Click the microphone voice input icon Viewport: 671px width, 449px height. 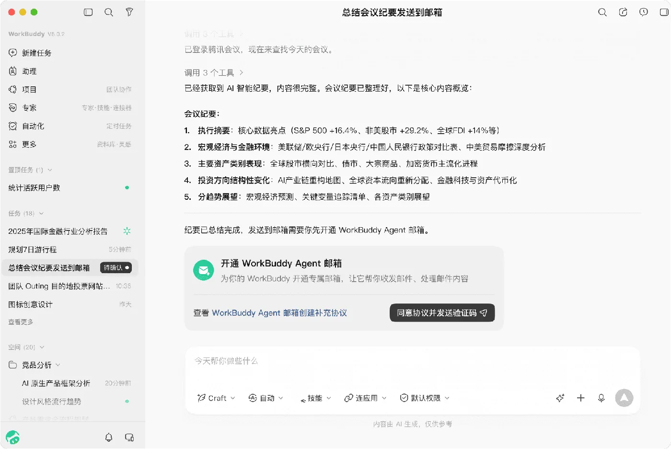click(601, 398)
